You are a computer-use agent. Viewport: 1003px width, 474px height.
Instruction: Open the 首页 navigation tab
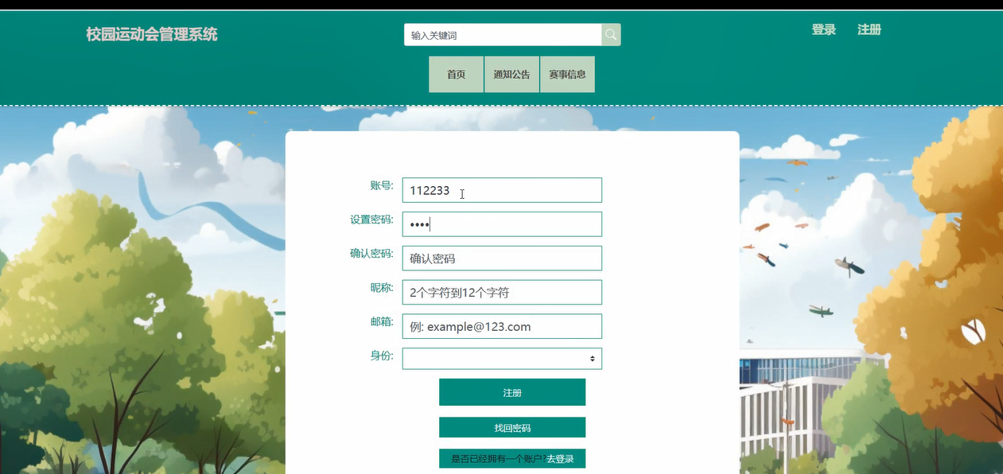tap(456, 75)
